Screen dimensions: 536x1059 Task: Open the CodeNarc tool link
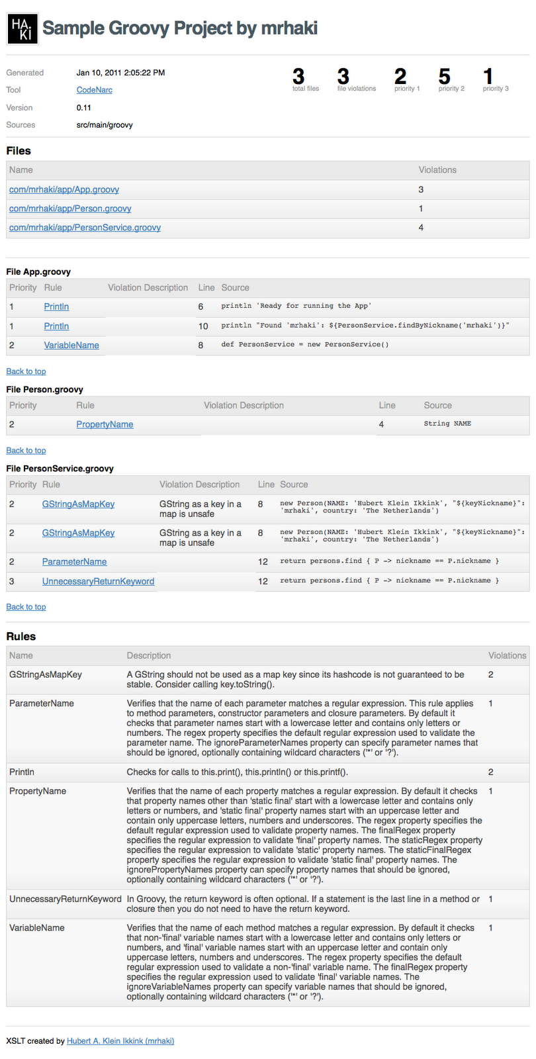[x=94, y=90]
